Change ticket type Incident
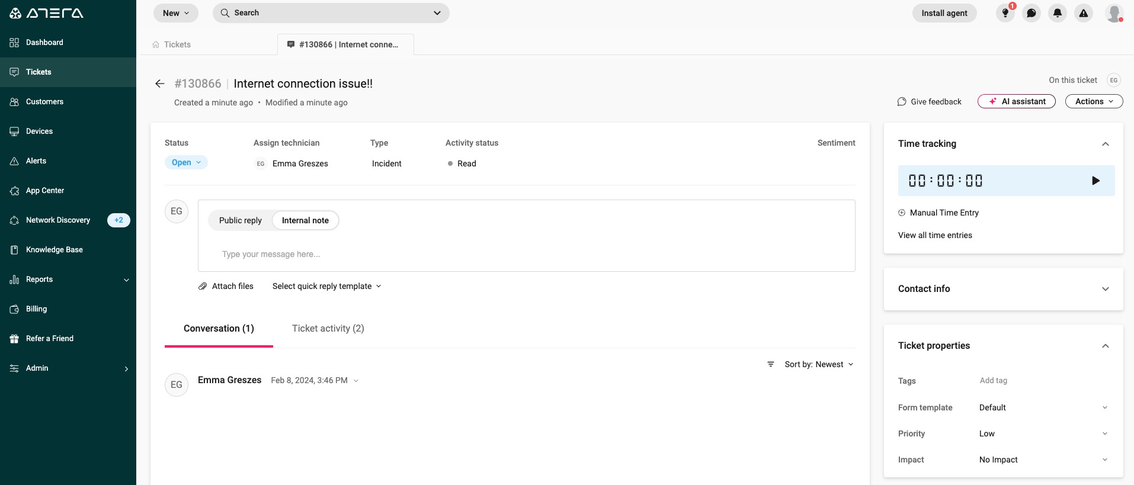 coord(387,163)
